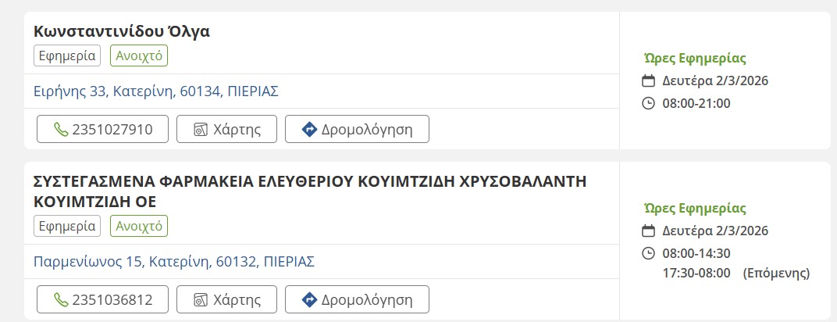Click Εφημερία tag under Κωνσταντινίδου Όλγα
Screen dimensions: 837x322
tap(67, 56)
